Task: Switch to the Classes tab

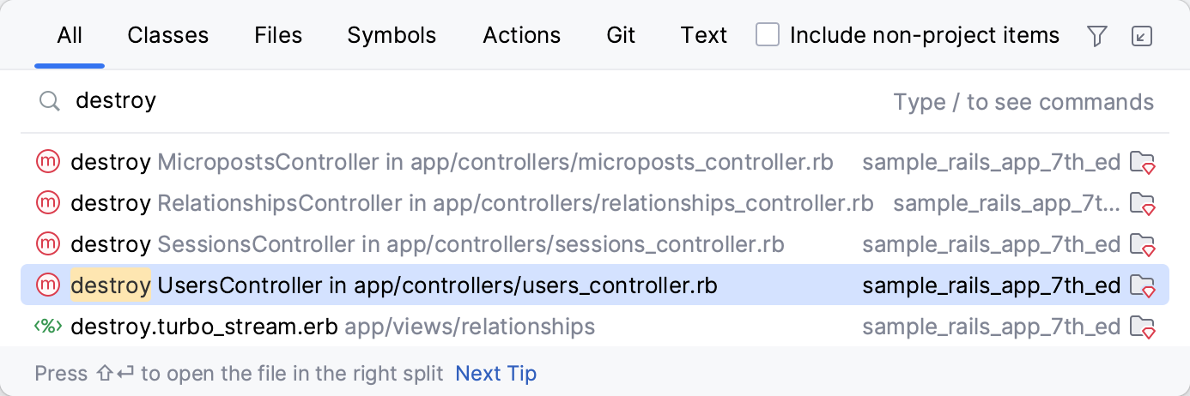Action: click(168, 35)
